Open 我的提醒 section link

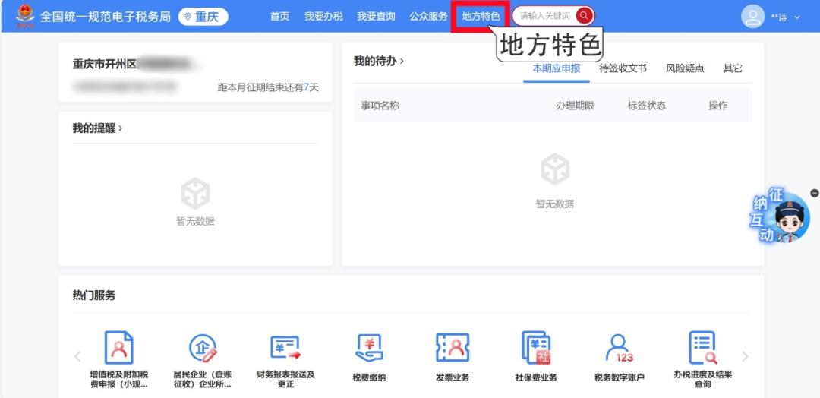point(97,128)
